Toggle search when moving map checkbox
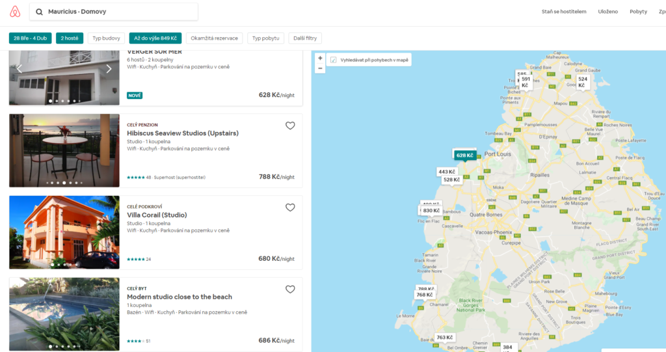The image size is (666, 352). point(334,60)
